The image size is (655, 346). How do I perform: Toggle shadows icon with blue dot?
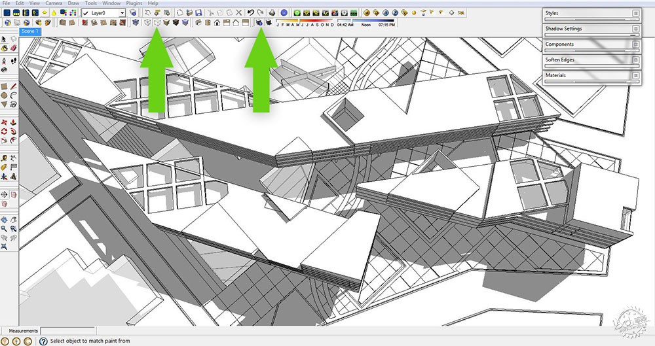coord(259,22)
